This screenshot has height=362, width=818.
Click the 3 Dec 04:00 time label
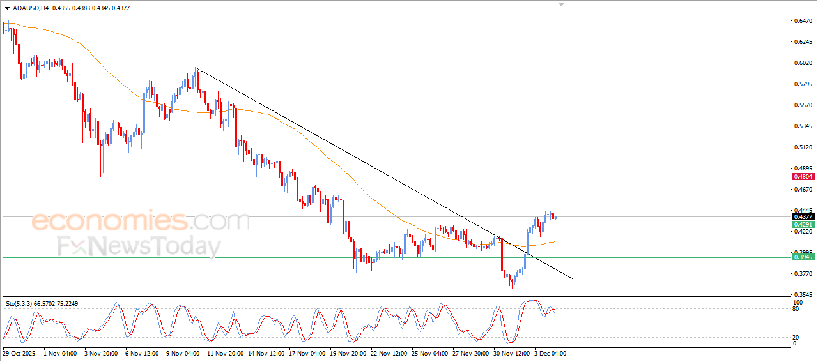point(550,353)
